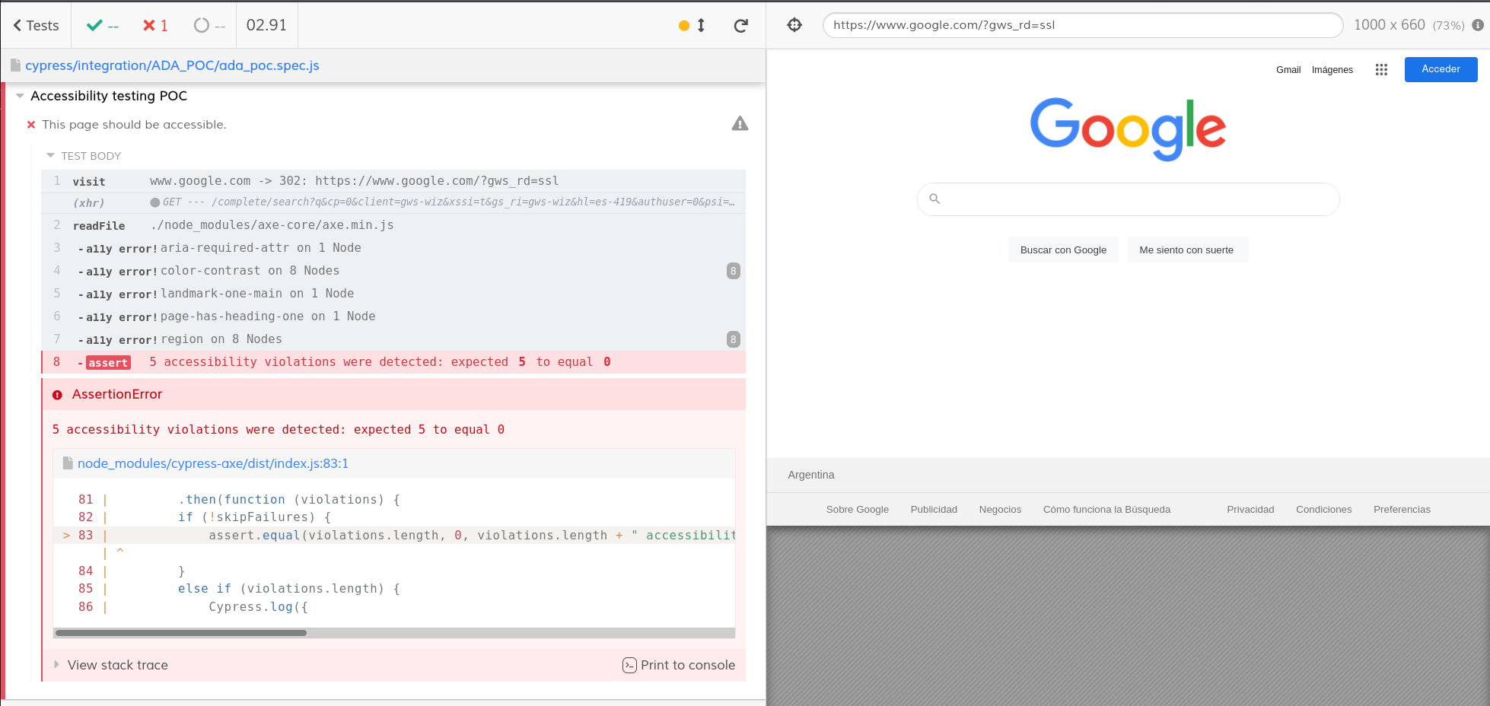Click the AssertionError heading
This screenshot has width=1490, height=706.
click(117, 394)
